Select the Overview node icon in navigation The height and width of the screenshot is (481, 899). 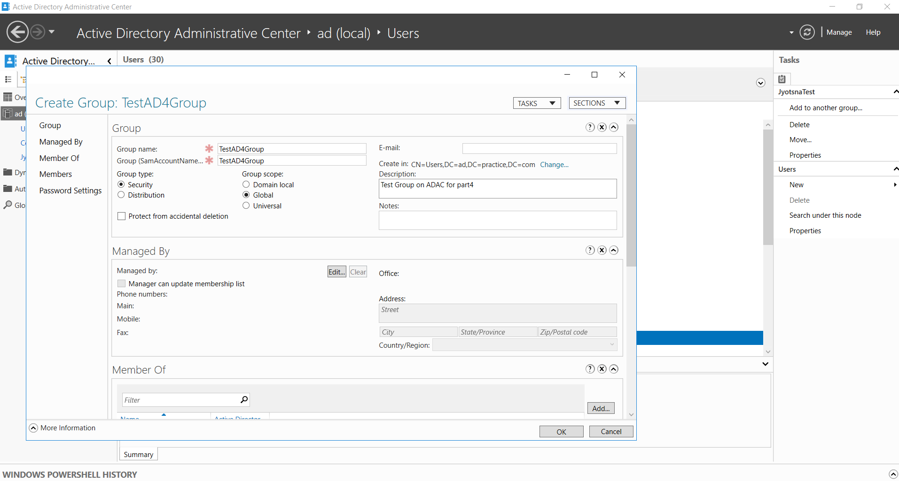coord(8,97)
